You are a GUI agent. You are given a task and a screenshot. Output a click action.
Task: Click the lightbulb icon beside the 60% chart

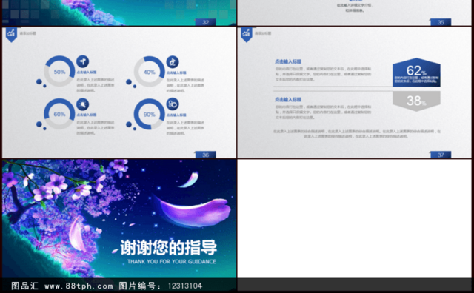[x=82, y=104]
